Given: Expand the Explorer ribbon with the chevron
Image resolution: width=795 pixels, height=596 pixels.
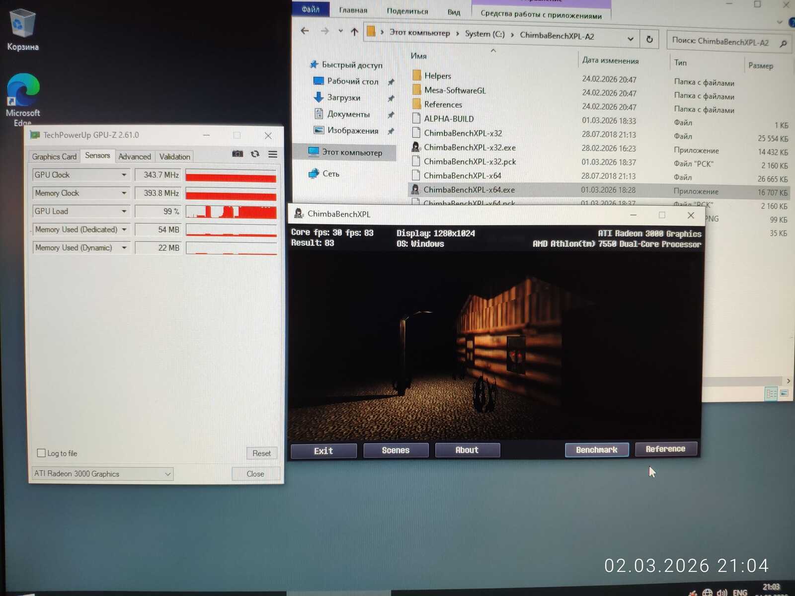Looking at the screenshot, I should click(780, 22).
